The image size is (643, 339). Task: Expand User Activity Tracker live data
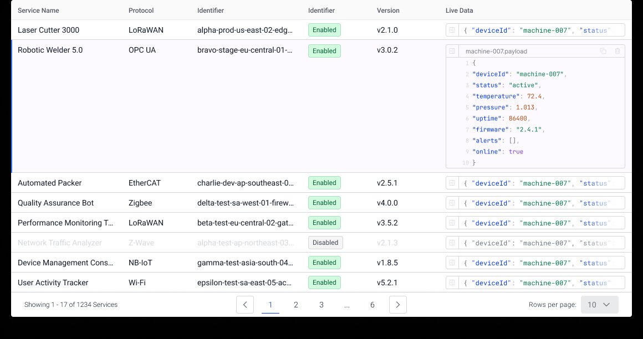452,282
